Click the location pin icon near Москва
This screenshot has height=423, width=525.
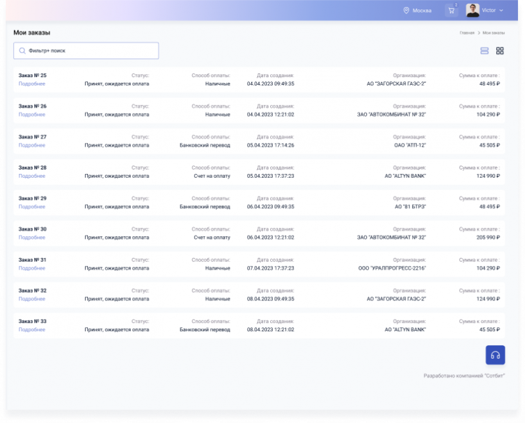coord(406,10)
